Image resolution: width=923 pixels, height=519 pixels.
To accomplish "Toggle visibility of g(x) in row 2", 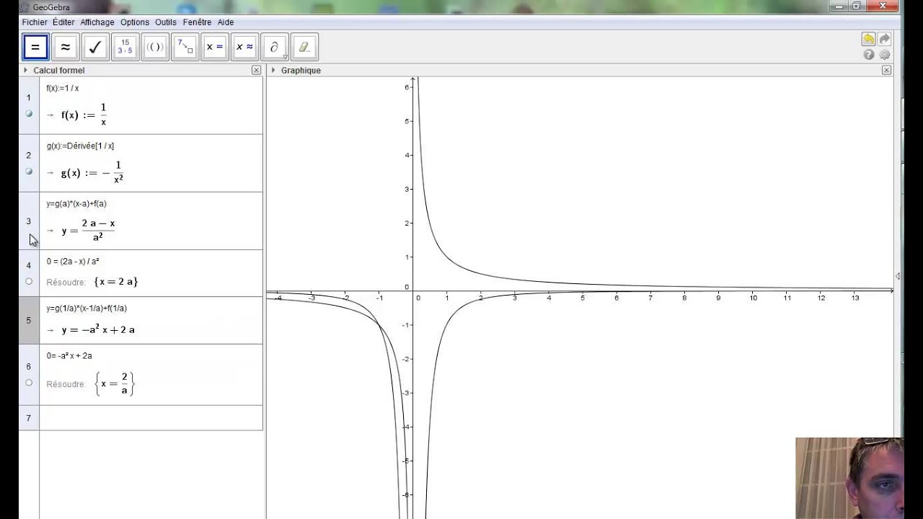I will 29,172.
